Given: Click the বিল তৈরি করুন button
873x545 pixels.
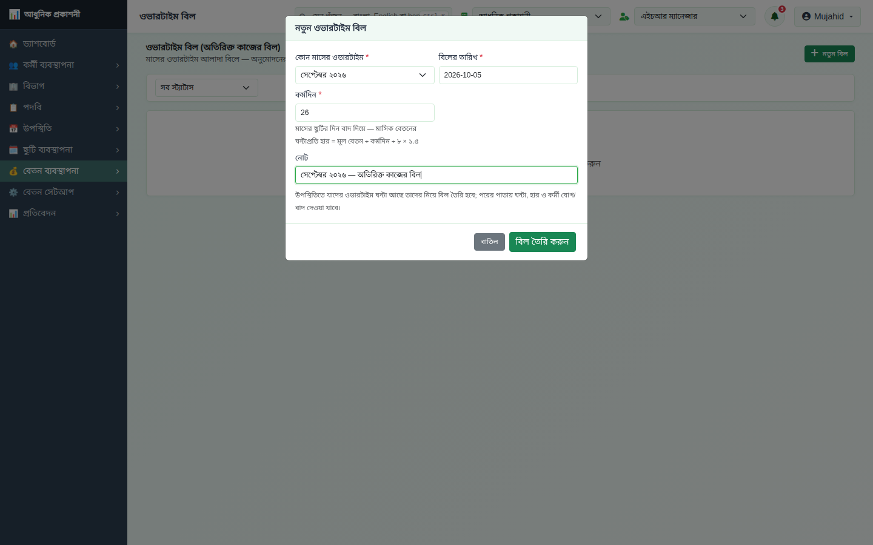Looking at the screenshot, I should pos(543,242).
